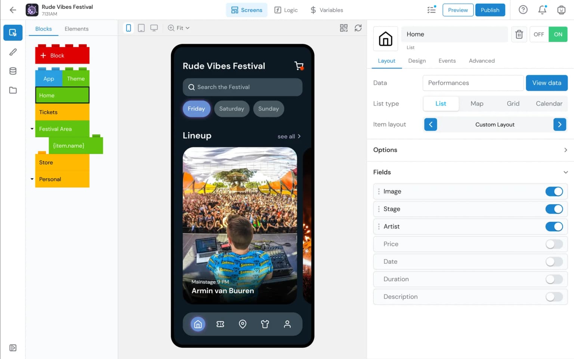Disable the Image field toggle
Image resolution: width=574 pixels, height=359 pixels.
click(x=554, y=191)
